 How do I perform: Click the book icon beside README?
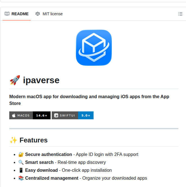tap(7, 14)
